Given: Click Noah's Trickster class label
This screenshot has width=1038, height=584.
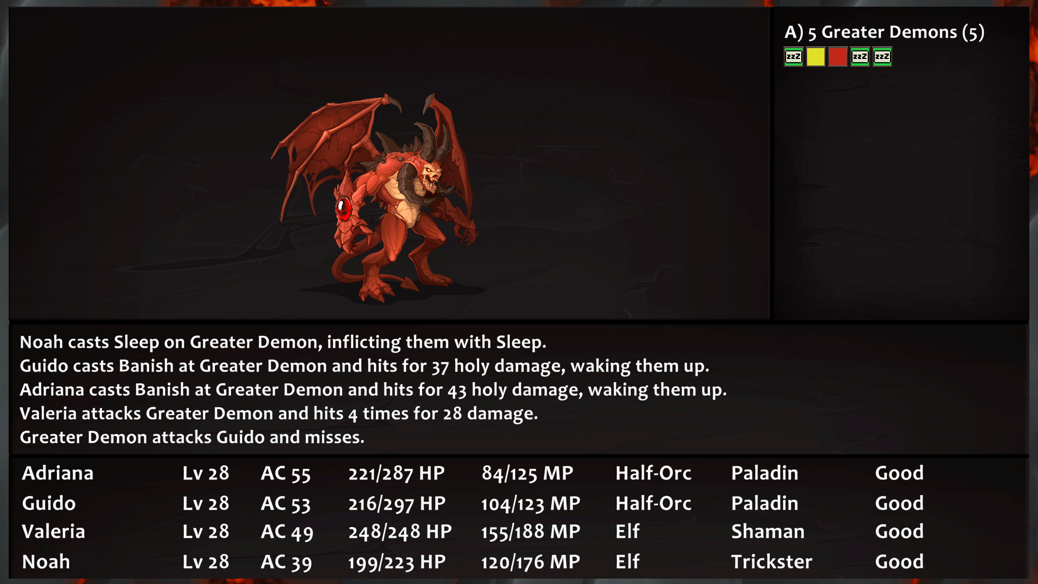Looking at the screenshot, I should pyautogui.click(x=771, y=562).
